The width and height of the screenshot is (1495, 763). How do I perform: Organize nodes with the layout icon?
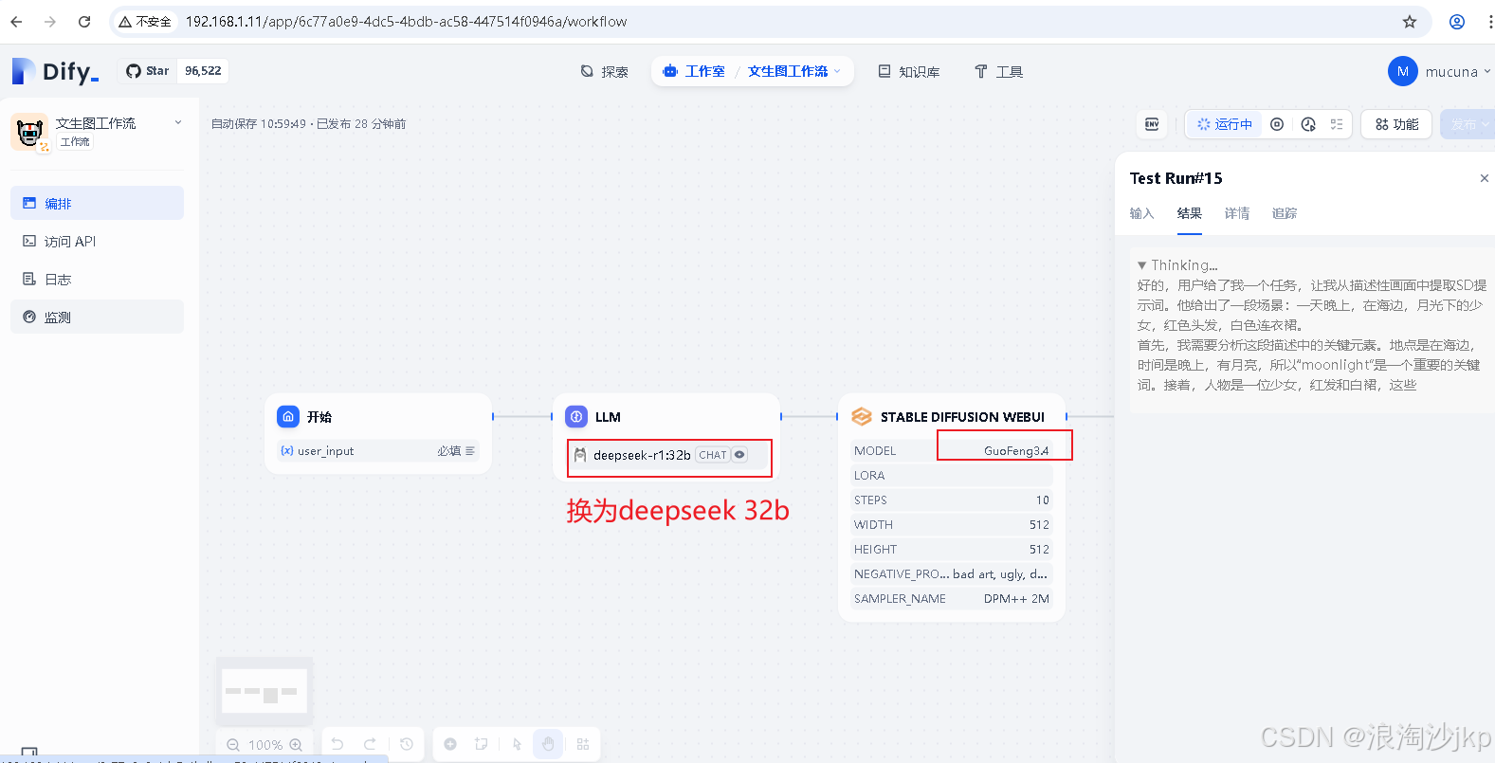coord(583,744)
